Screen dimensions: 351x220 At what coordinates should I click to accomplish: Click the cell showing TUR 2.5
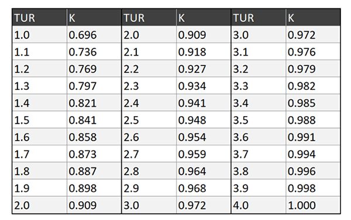point(149,120)
